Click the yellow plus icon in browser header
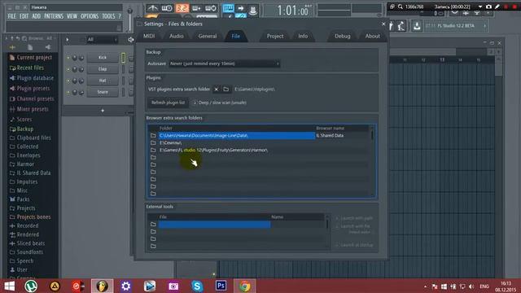 click(13, 47)
